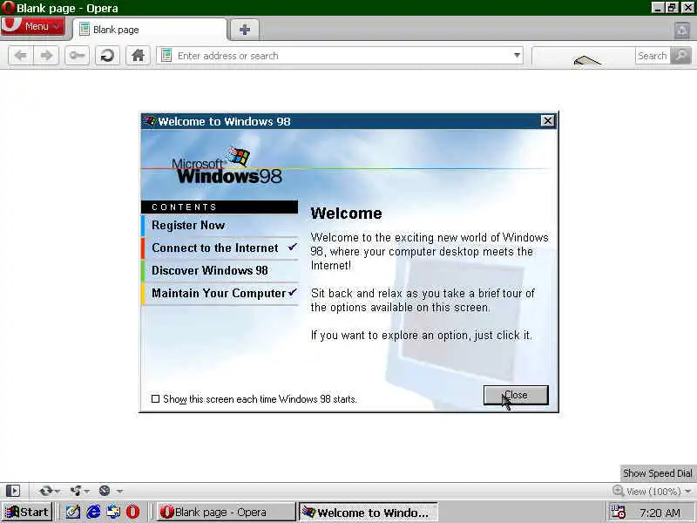Go forward with the Forward arrow

pos(46,56)
